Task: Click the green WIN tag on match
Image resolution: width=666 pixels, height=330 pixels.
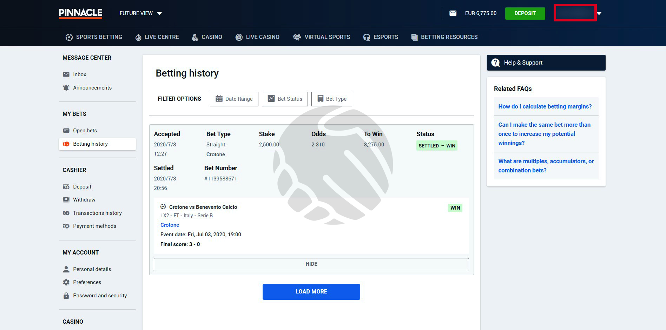Action: pos(455,208)
